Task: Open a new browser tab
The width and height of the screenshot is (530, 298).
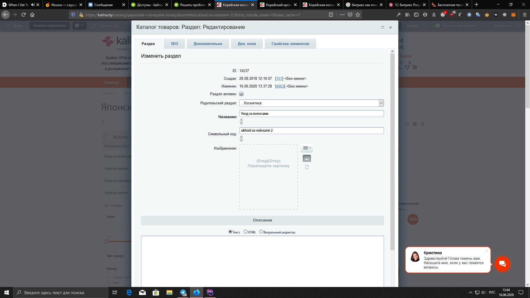Action: 476,5
